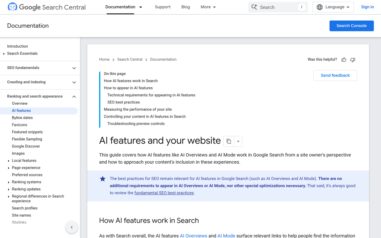Viewport: 381px width, 238px height.
Task: Open the Home breadcrumb link
Action: coord(104,59)
